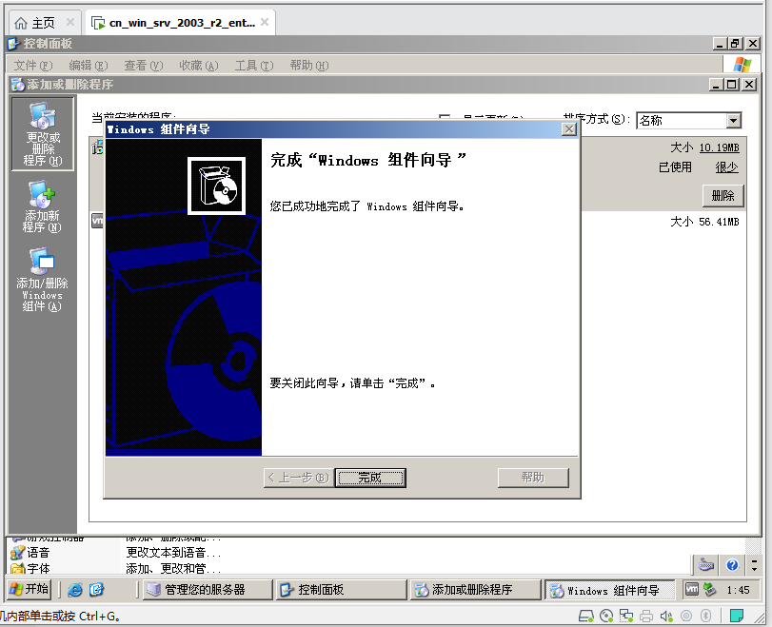The width and height of the screenshot is (772, 627).
Task: Click the 很少 usage link
Action: point(726,167)
